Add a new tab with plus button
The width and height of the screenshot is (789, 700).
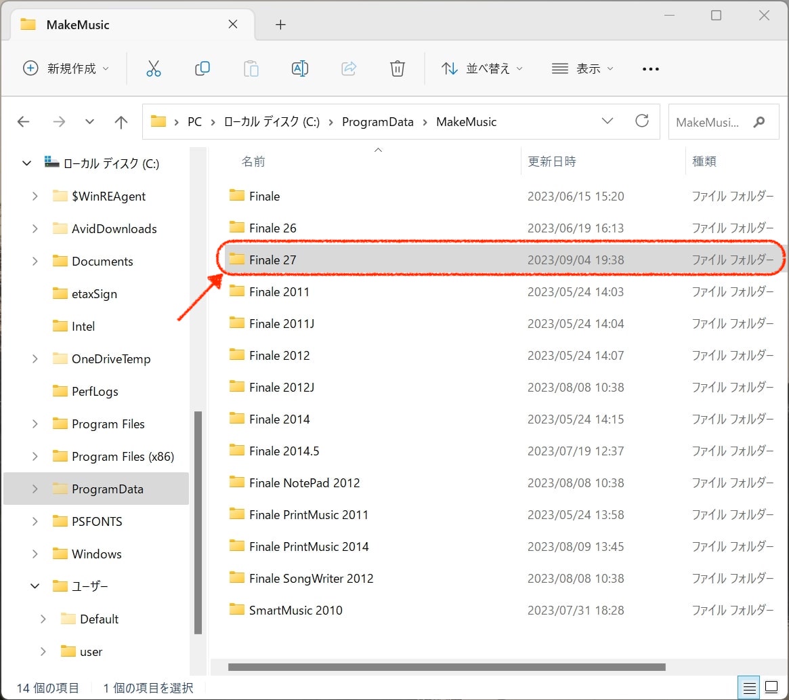(x=281, y=24)
